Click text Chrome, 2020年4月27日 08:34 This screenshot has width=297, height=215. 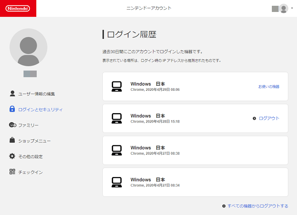(x=155, y=185)
